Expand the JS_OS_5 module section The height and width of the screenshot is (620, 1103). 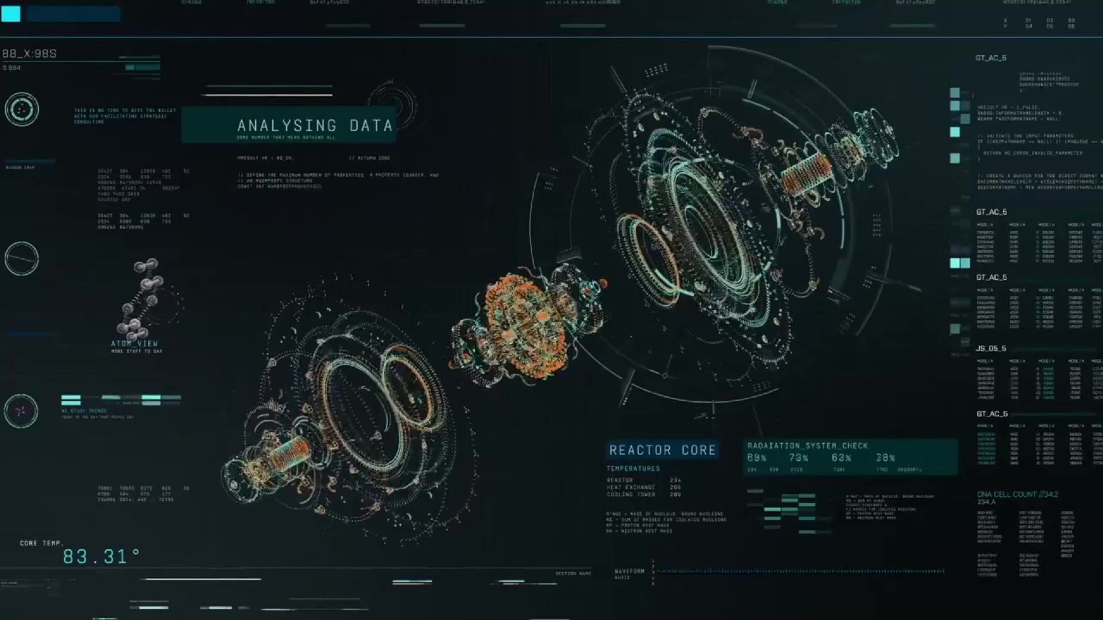tap(989, 347)
